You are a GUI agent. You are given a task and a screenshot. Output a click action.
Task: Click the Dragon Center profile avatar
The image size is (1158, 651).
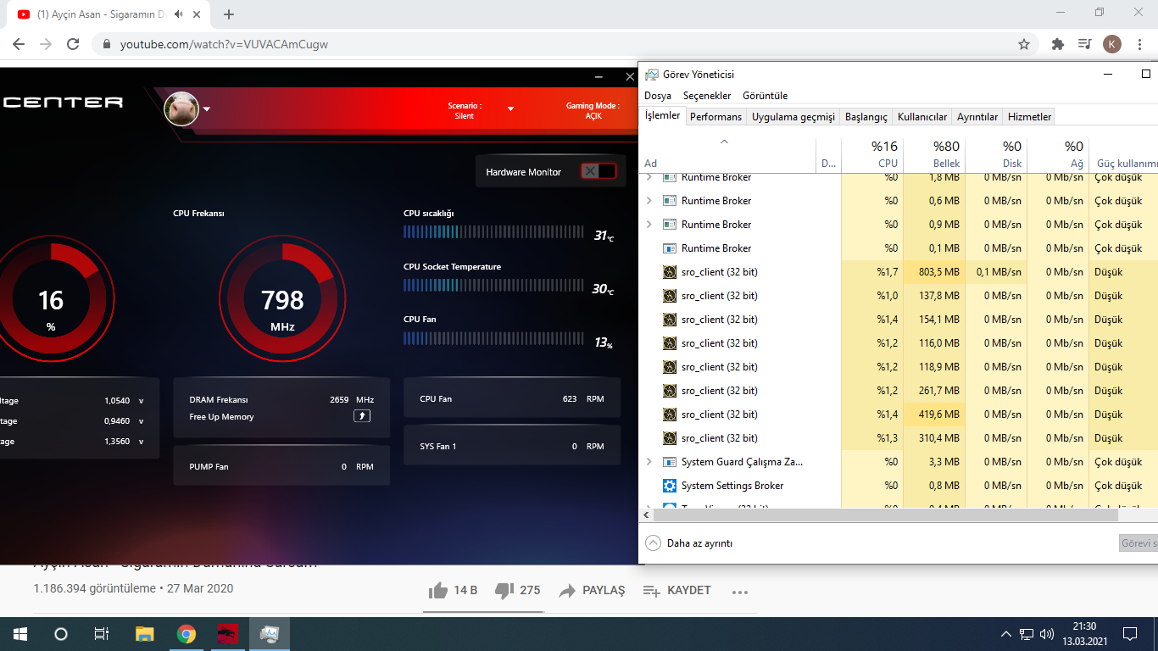[x=181, y=108]
